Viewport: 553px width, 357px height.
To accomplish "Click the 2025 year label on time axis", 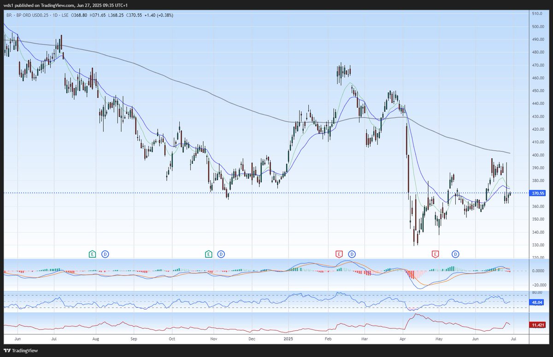I will (x=289, y=339).
